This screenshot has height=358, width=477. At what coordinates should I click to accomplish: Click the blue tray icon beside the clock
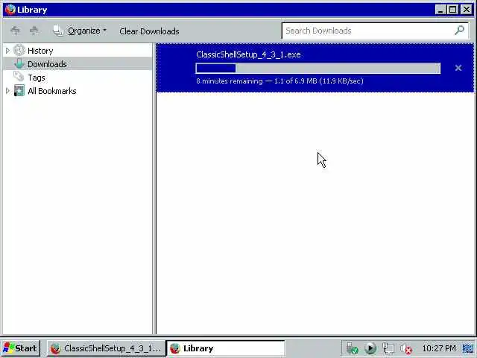(468, 348)
